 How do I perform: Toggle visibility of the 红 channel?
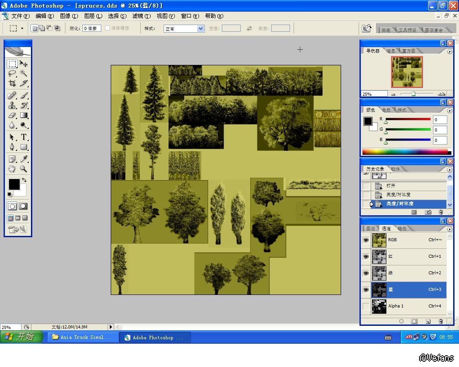(366, 257)
